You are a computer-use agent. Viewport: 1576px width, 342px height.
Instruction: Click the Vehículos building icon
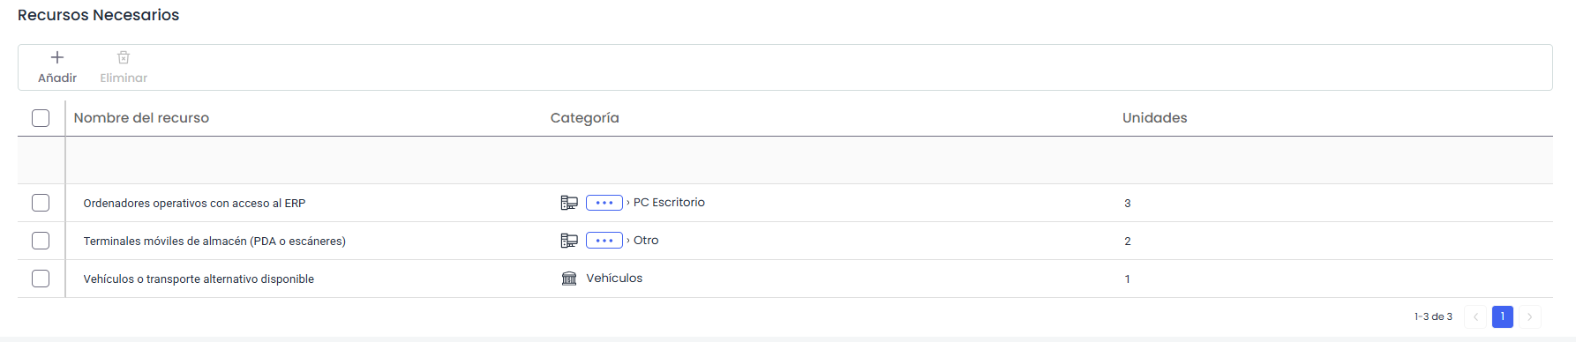click(569, 279)
